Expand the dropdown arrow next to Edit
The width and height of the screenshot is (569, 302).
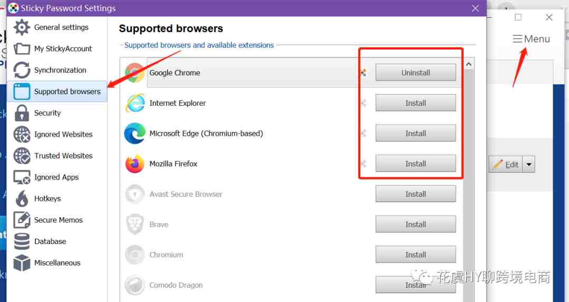coord(529,165)
